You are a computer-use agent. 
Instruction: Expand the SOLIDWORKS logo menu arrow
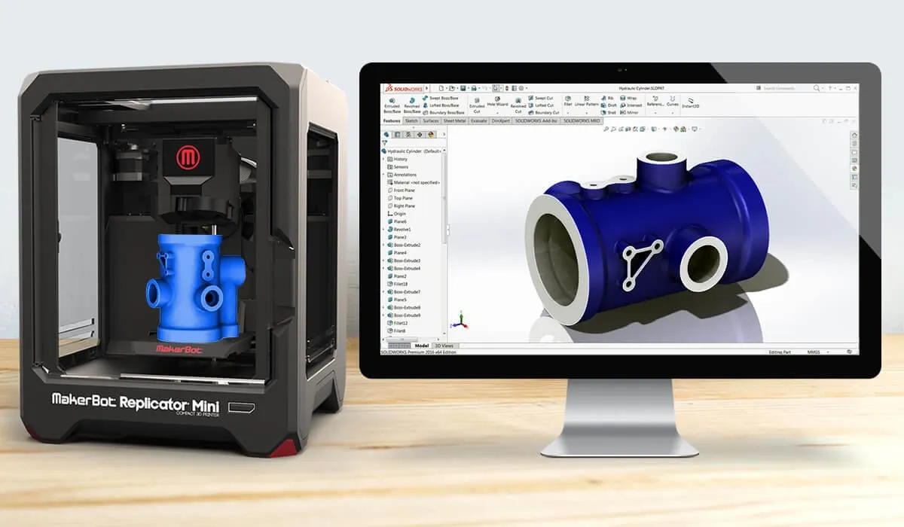pyautogui.click(x=427, y=88)
